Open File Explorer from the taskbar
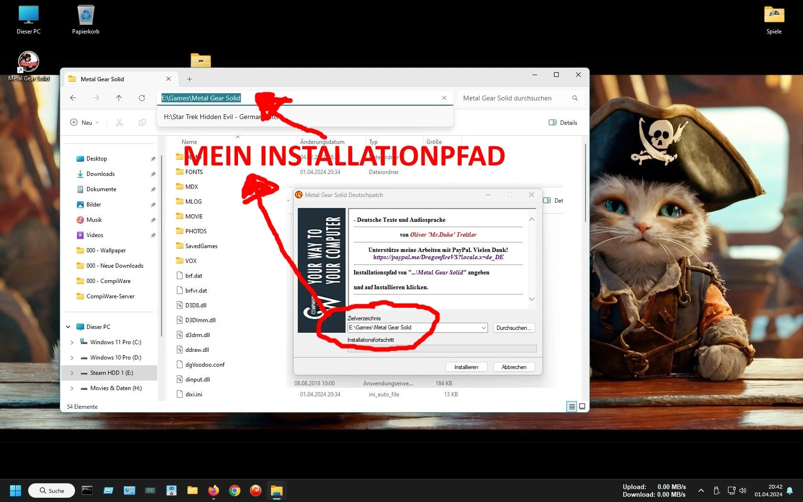This screenshot has width=803, height=502. point(276,491)
